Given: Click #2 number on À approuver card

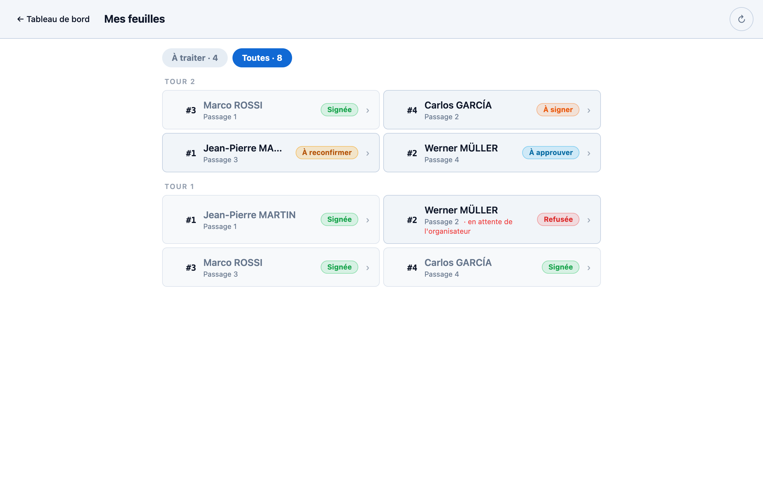Looking at the screenshot, I should click(x=412, y=153).
